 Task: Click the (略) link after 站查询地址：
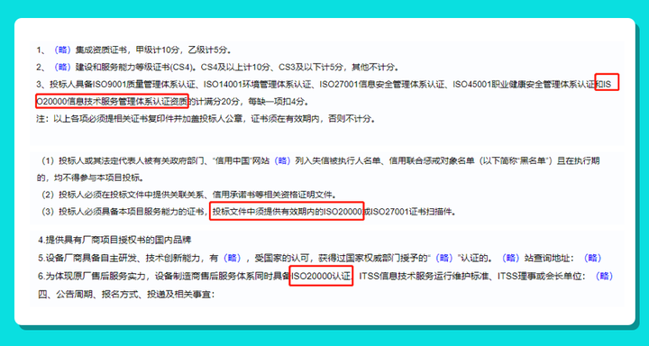[592, 258]
